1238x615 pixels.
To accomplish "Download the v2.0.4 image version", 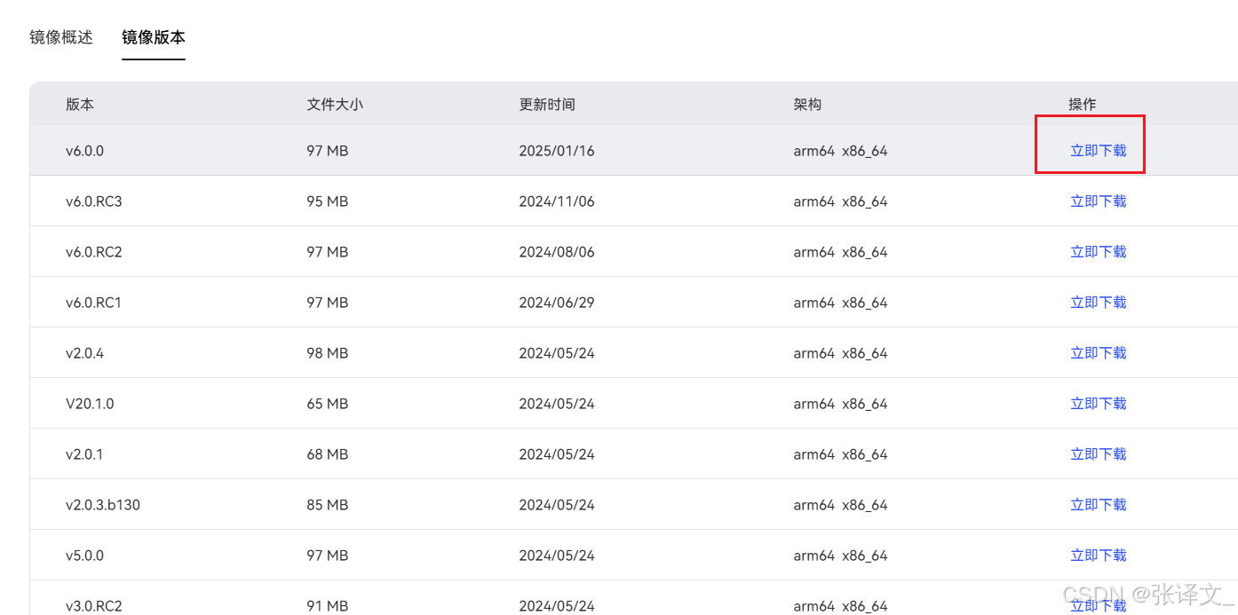I will pos(1099,352).
